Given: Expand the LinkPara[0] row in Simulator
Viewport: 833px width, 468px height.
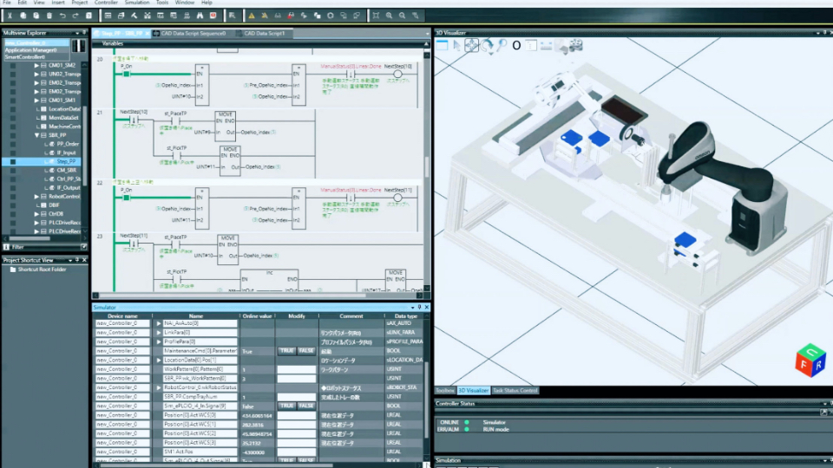Looking at the screenshot, I should coord(159,332).
